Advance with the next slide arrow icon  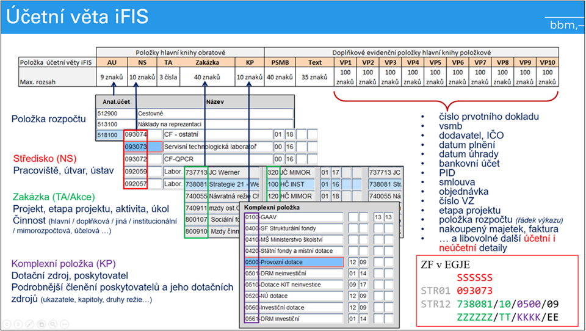pos(18,324)
